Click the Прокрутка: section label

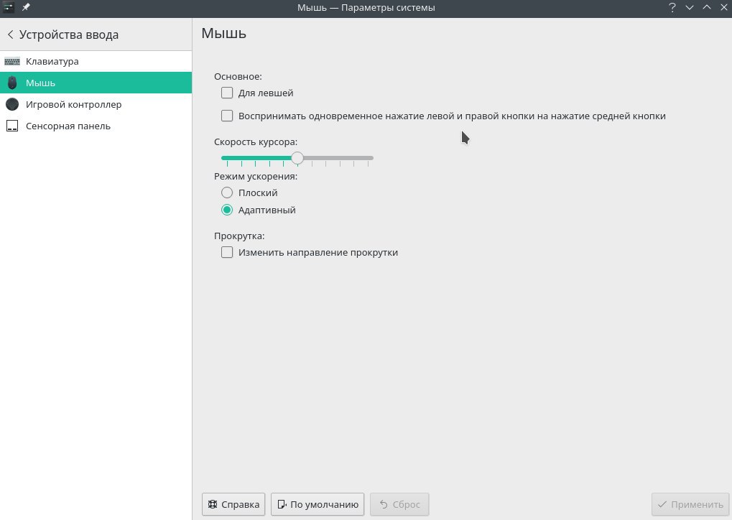click(x=239, y=236)
